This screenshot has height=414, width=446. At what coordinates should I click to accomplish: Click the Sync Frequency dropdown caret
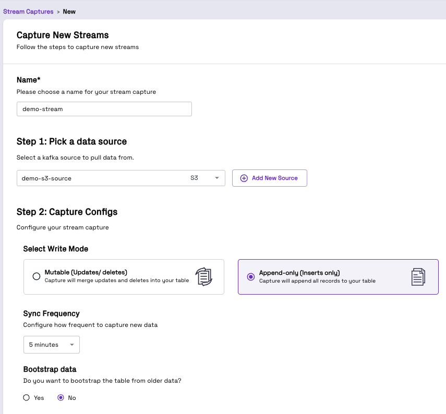[x=71, y=345]
